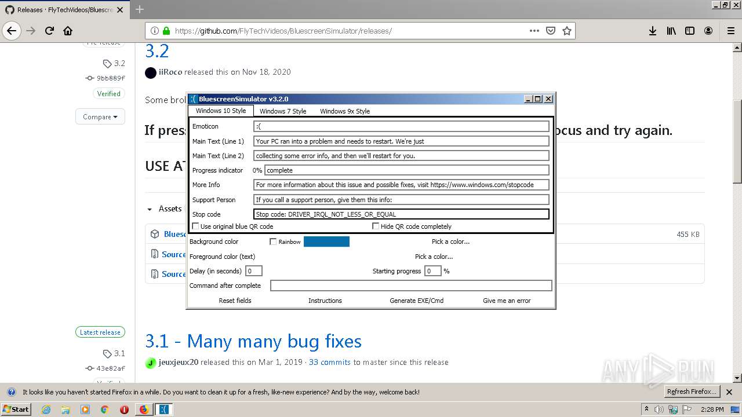This screenshot has height=417, width=742.
Task: Click the Latest release badge
Action: tap(100, 332)
